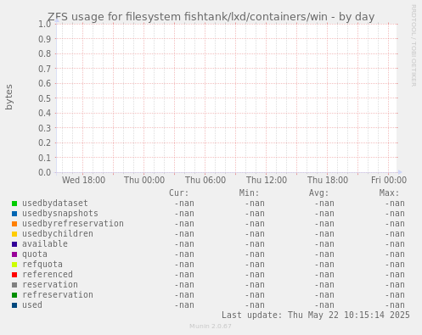The image size is (422, 335).
Task: Click the Avg -nan value for usedbyrefreservation
Action: (324, 224)
